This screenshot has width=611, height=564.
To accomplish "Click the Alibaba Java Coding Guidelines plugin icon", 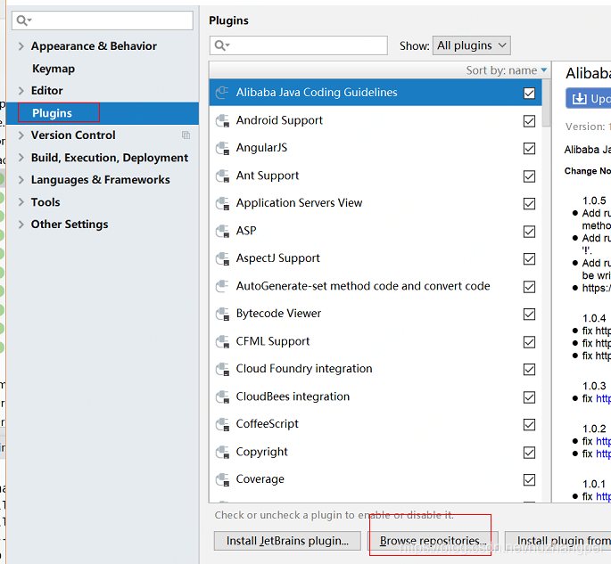I will (222, 93).
